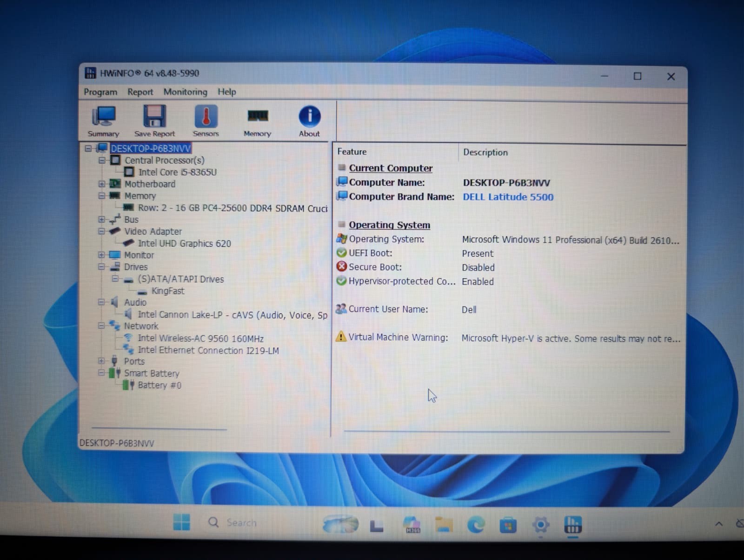Open the Monitoring menu
The image size is (744, 560).
[x=186, y=92]
